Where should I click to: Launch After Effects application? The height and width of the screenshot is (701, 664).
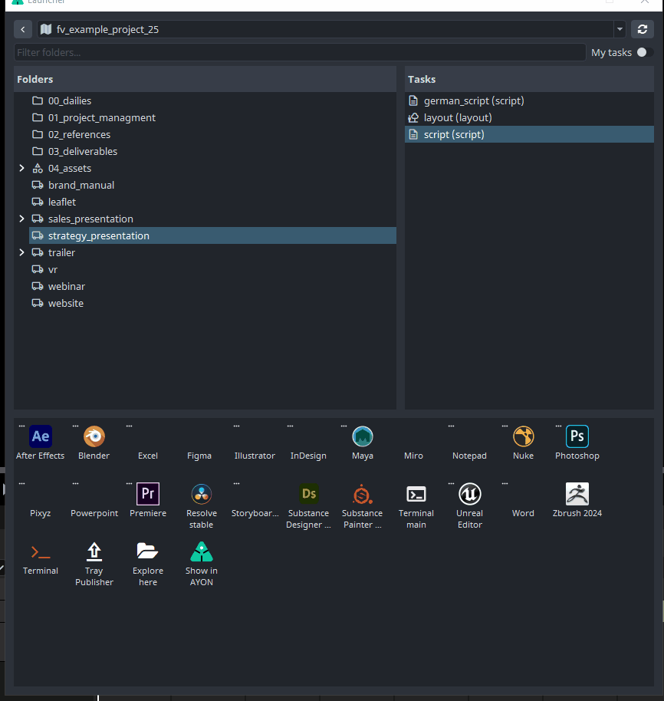coord(41,437)
